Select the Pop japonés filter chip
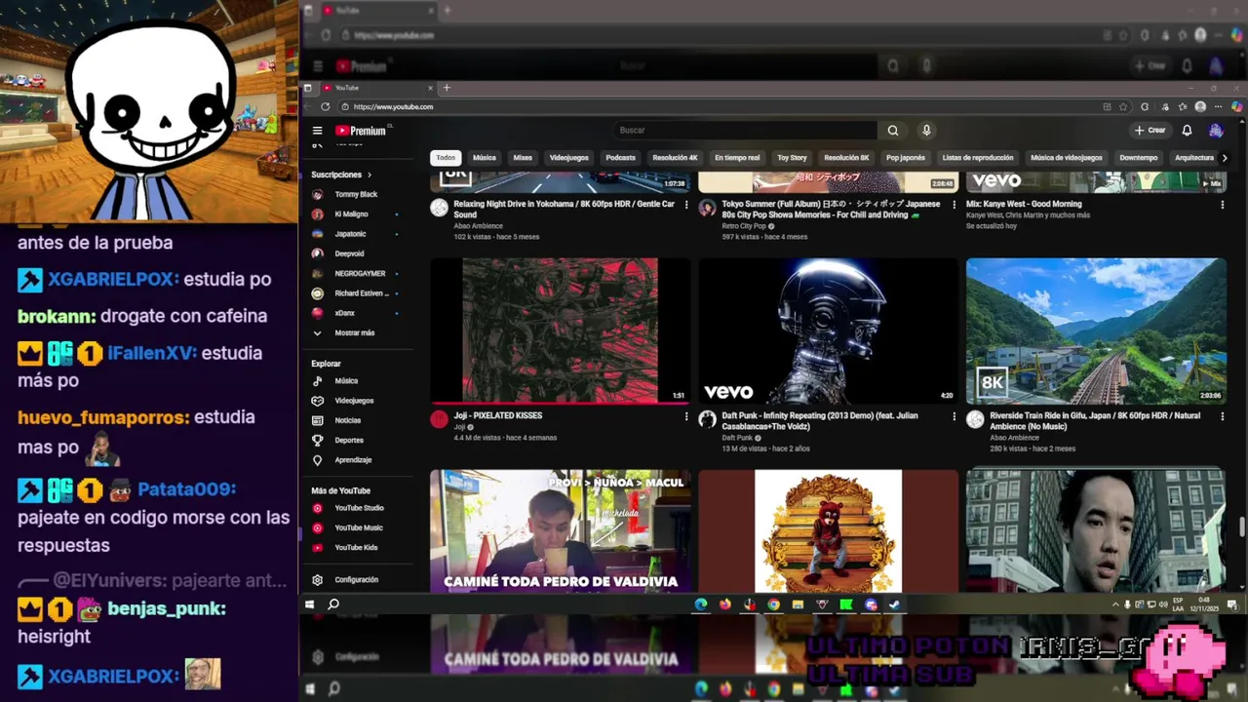The image size is (1248, 702). [905, 157]
